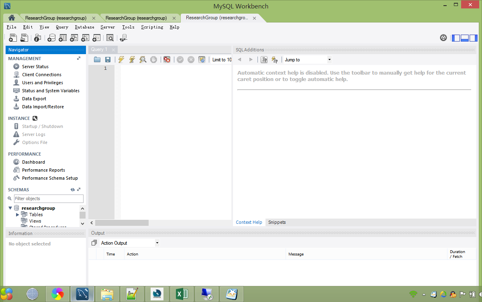Select the first ResearchGroup connection tab
The image size is (482, 302).
56,18
